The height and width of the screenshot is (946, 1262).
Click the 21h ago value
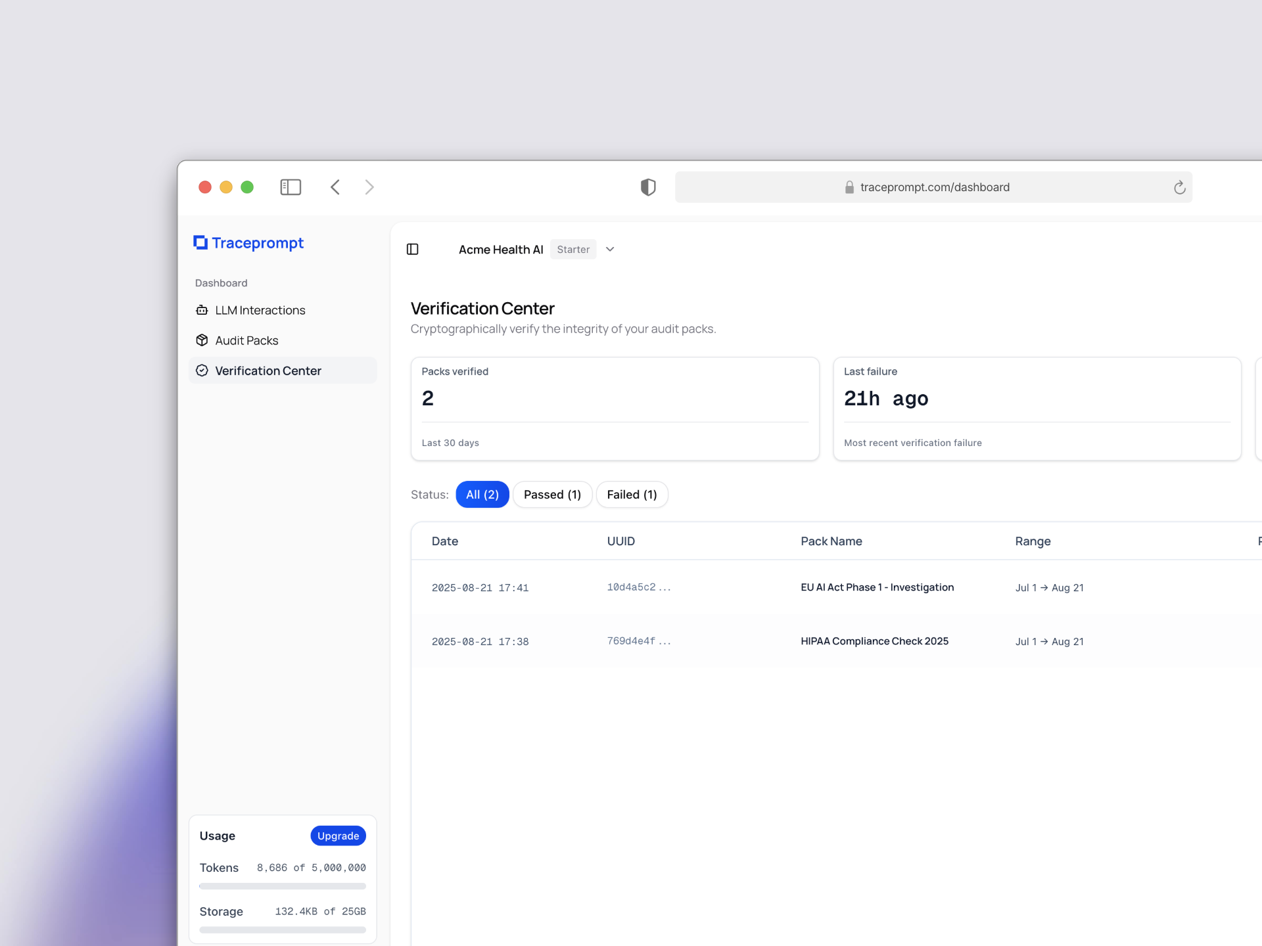(x=886, y=399)
